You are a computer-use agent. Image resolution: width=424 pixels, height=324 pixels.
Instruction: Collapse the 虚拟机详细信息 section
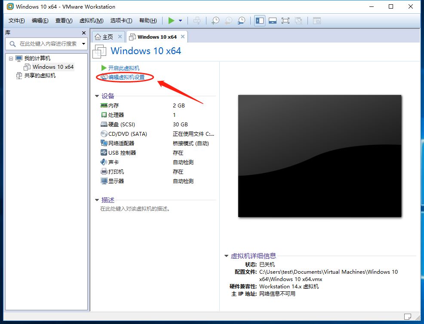pos(226,256)
